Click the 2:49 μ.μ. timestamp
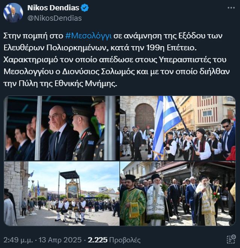 coord(18,240)
